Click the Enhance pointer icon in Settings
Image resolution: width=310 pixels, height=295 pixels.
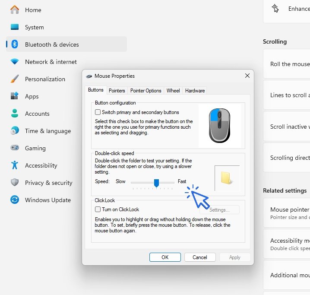pos(275,9)
